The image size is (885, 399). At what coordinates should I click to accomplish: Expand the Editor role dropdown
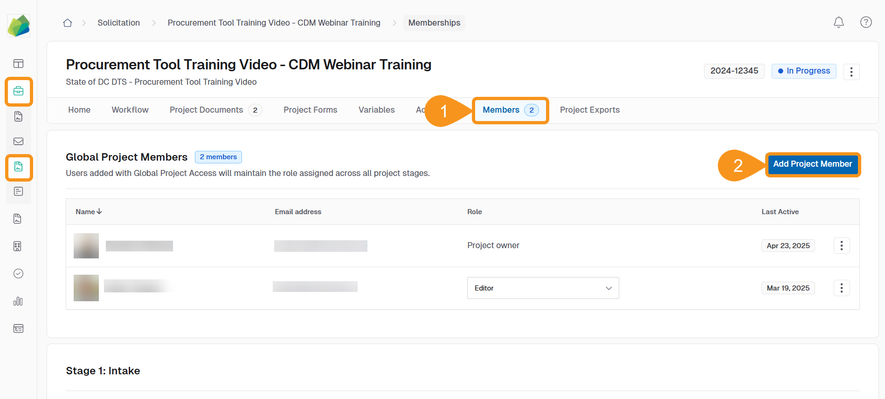pyautogui.click(x=543, y=288)
